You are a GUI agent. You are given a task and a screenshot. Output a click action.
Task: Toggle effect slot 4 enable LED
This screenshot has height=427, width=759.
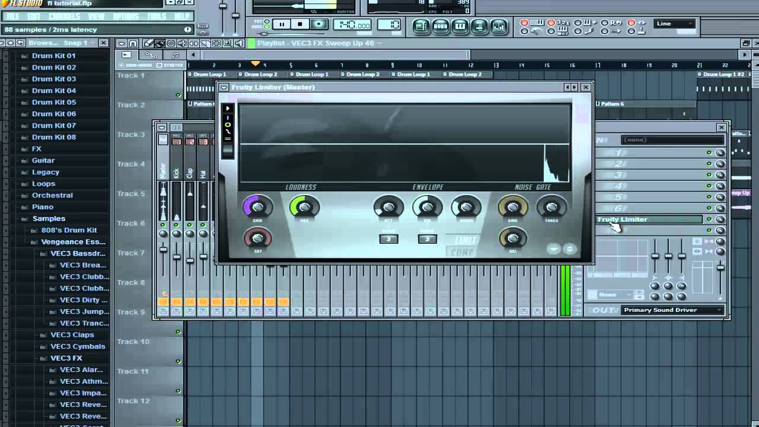[x=709, y=186]
